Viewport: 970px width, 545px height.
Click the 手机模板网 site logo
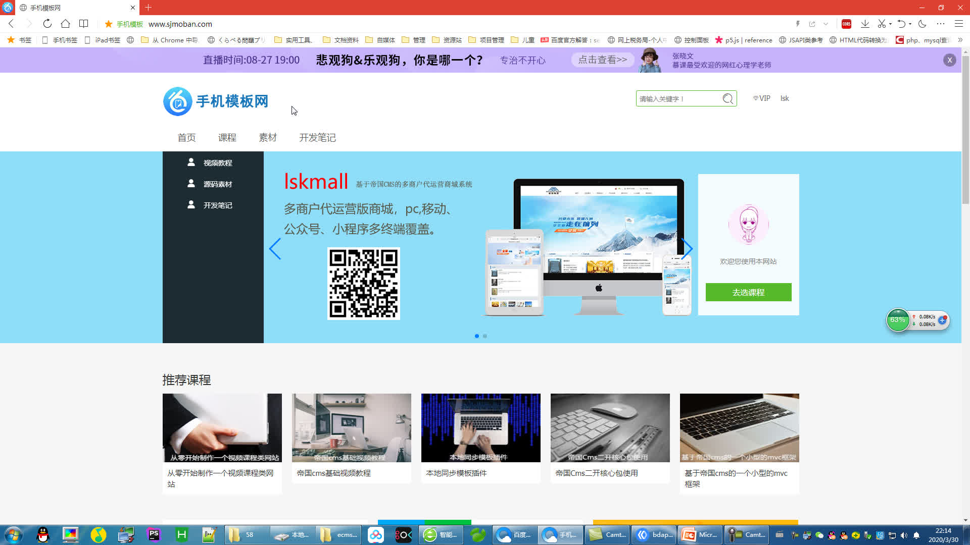[x=216, y=101]
